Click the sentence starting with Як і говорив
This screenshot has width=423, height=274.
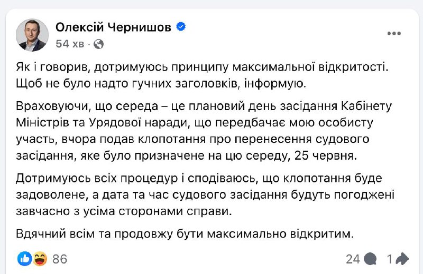tap(202, 67)
